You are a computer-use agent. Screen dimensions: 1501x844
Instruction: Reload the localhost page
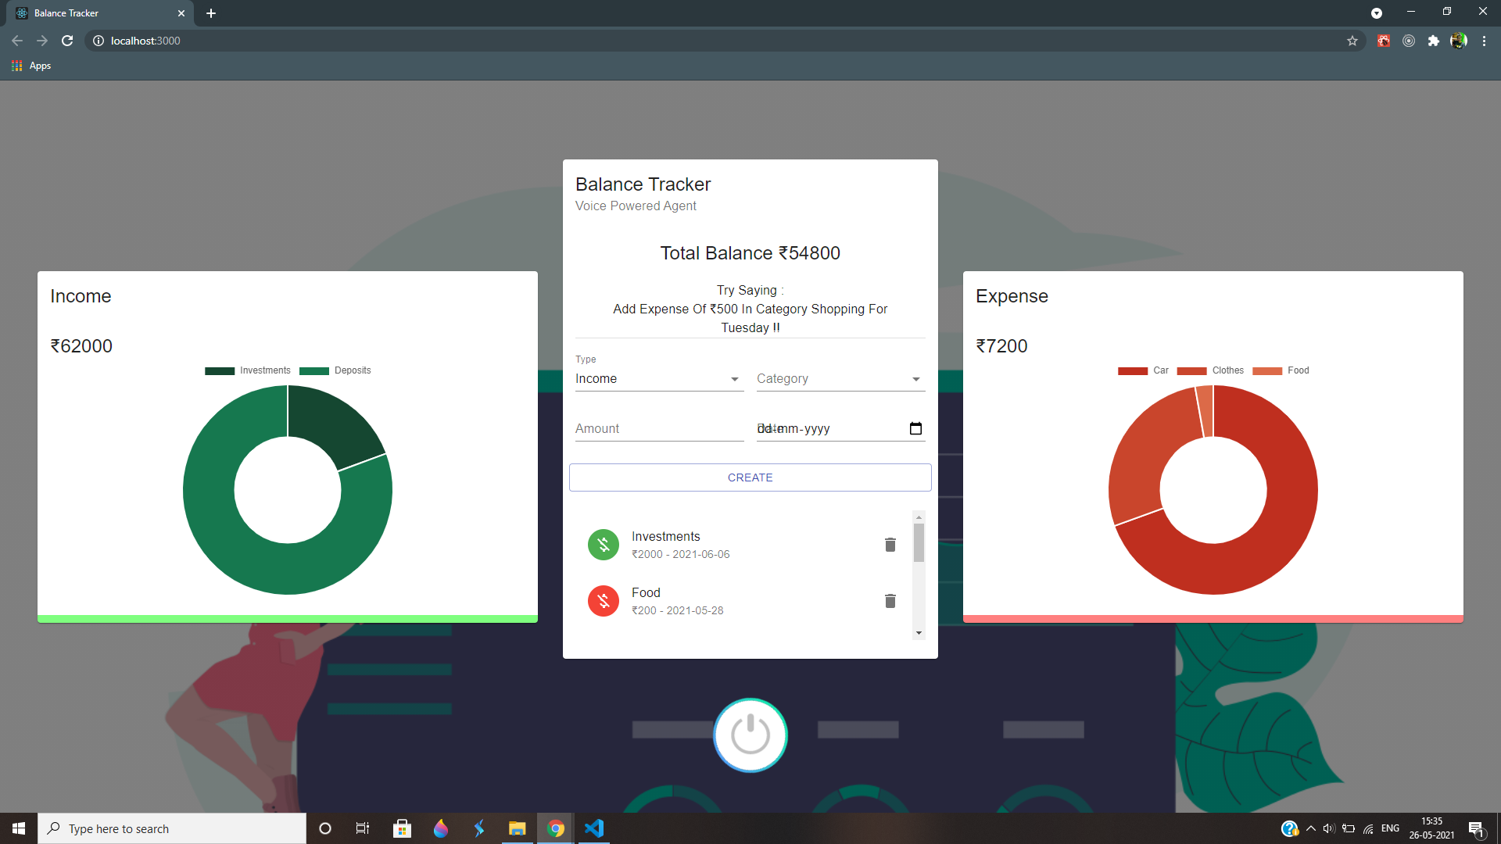(x=67, y=41)
